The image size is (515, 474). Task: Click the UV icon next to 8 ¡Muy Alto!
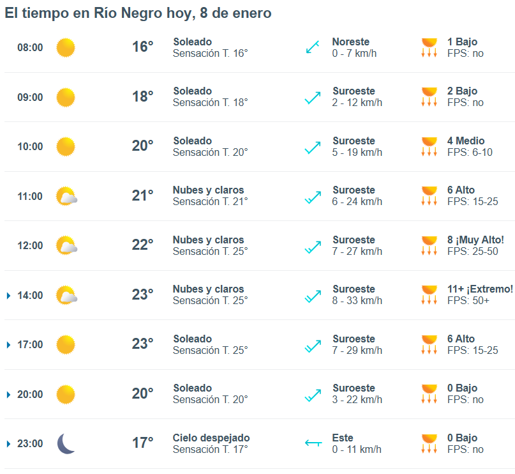pyautogui.click(x=429, y=245)
